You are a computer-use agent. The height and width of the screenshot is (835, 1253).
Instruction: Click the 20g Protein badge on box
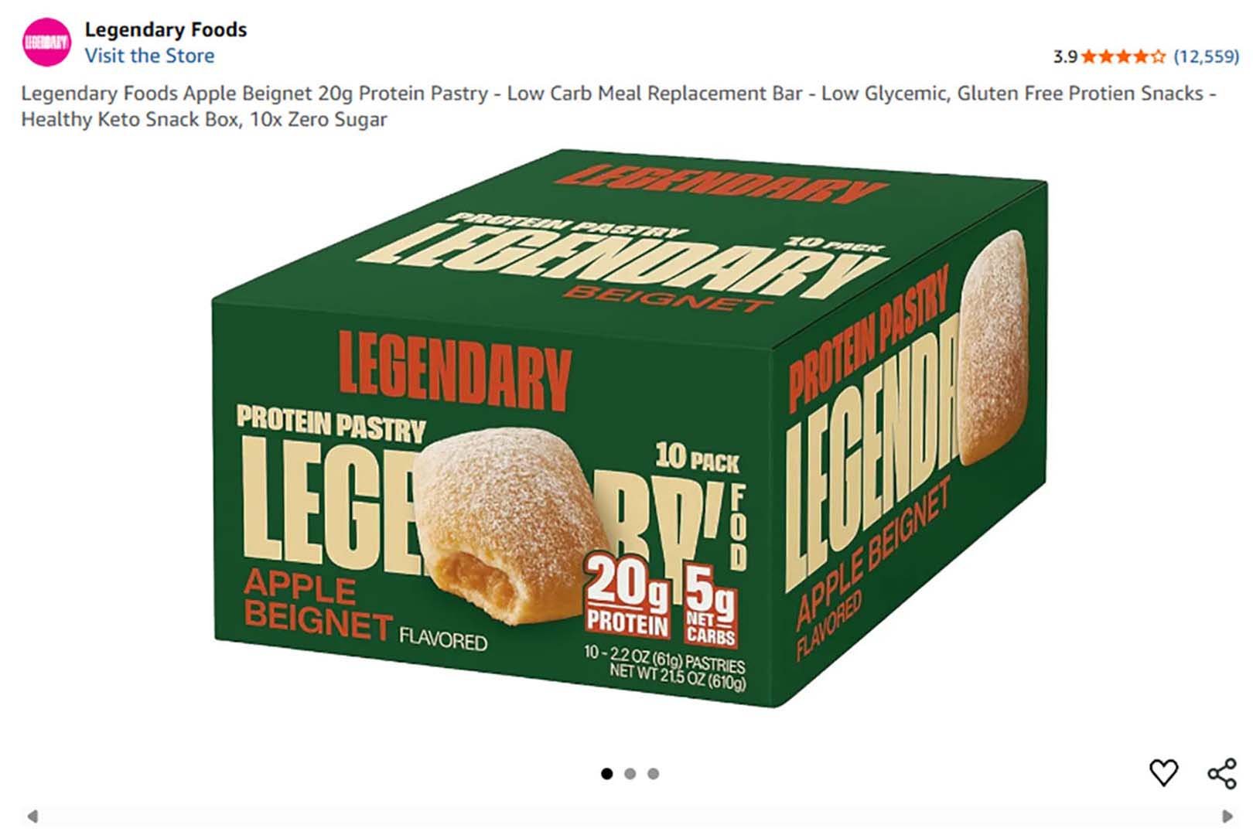click(x=627, y=597)
